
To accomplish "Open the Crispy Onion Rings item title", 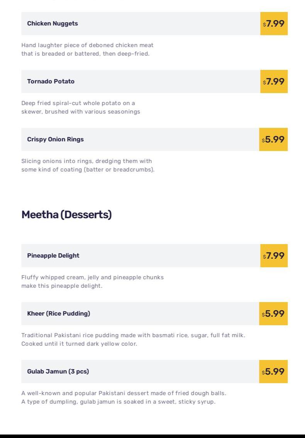I will [x=55, y=139].
